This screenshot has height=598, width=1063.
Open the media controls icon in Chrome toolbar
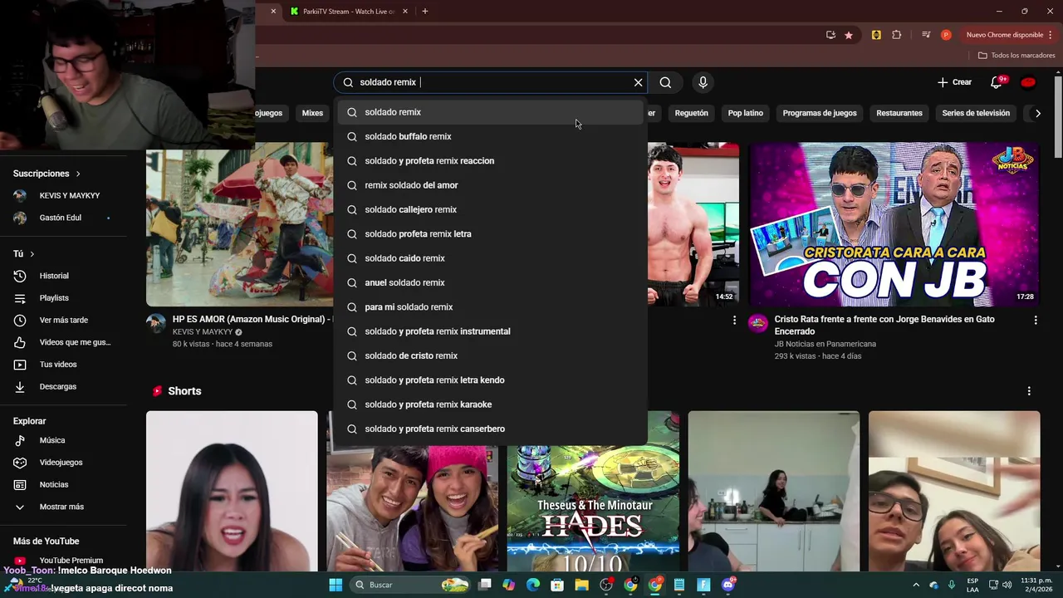point(926,35)
